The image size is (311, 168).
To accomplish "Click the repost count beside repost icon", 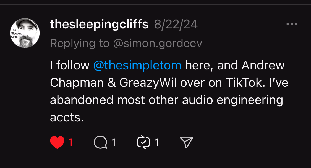I will (x=157, y=142).
